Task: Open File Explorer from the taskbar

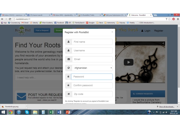Action: 35,112
